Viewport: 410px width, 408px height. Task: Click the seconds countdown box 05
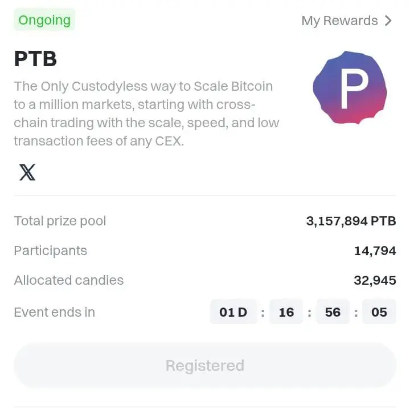click(x=379, y=312)
